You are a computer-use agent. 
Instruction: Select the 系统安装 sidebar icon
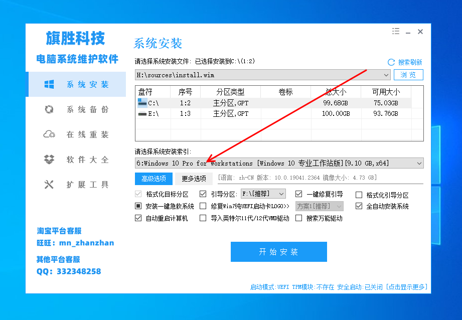[x=49, y=84]
